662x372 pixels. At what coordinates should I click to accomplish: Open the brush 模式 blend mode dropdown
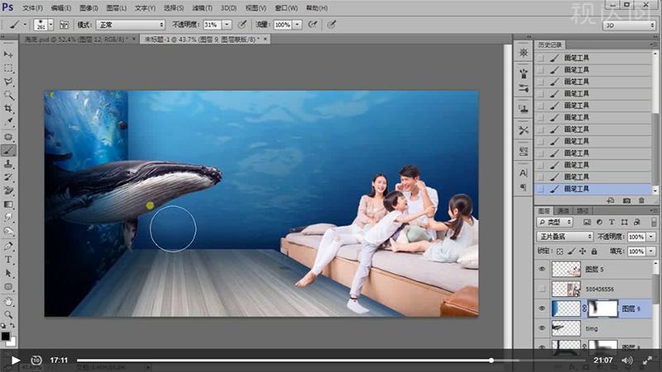(130, 26)
